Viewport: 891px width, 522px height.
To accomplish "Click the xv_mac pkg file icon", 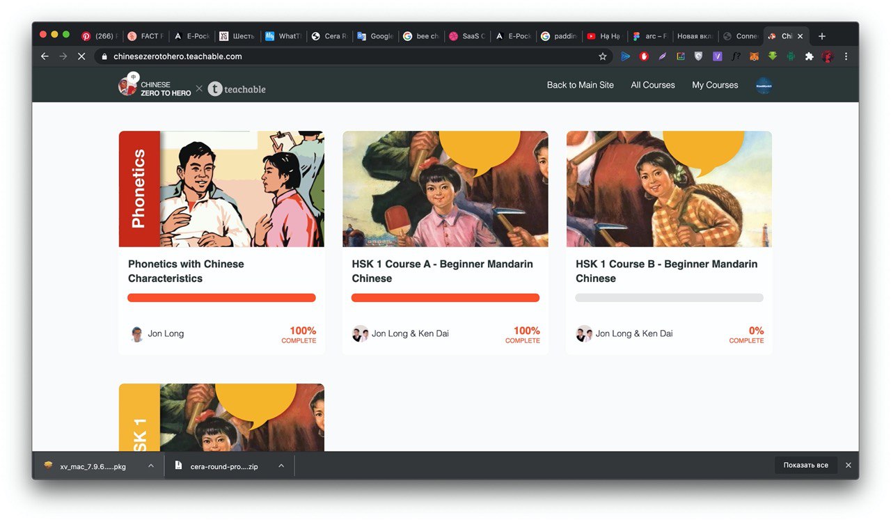I will pos(48,466).
